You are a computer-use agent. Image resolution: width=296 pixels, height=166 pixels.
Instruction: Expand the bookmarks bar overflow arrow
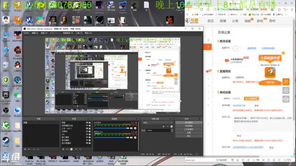pos(286,14)
